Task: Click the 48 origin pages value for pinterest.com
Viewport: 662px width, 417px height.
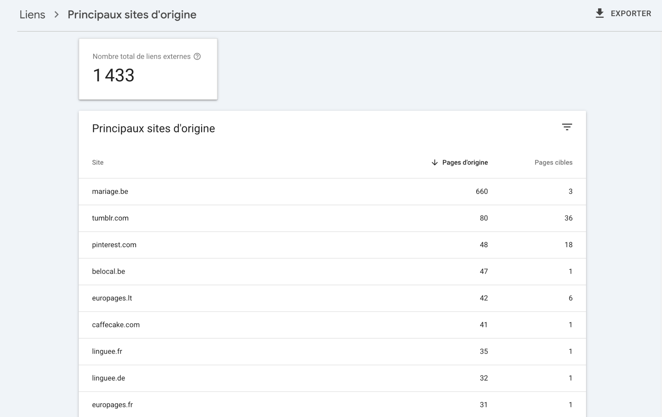Action: click(x=484, y=245)
